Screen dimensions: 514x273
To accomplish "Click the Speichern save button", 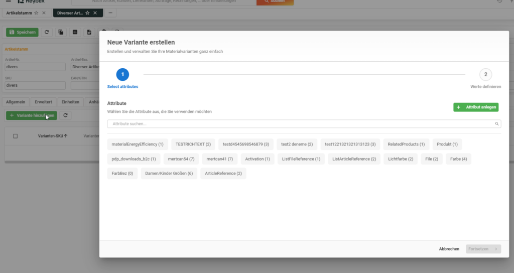I will click(22, 32).
